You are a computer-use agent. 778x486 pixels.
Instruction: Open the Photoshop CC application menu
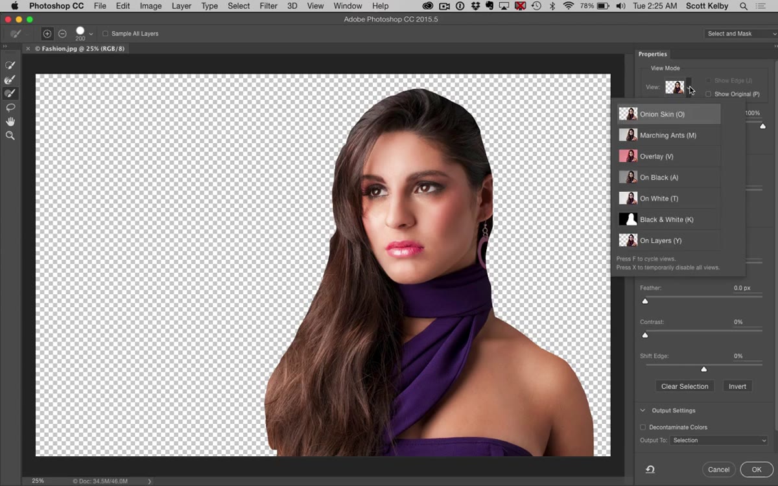(x=56, y=6)
